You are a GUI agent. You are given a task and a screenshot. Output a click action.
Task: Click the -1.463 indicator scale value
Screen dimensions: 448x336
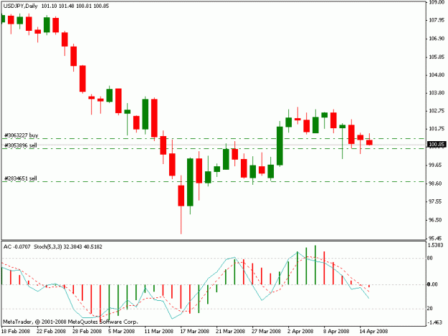click(x=435, y=322)
